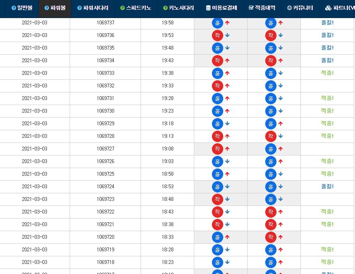Screen dimensions: 355x274
Task: Click the 19:08 time cell
Action: pyautogui.click(x=167, y=149)
